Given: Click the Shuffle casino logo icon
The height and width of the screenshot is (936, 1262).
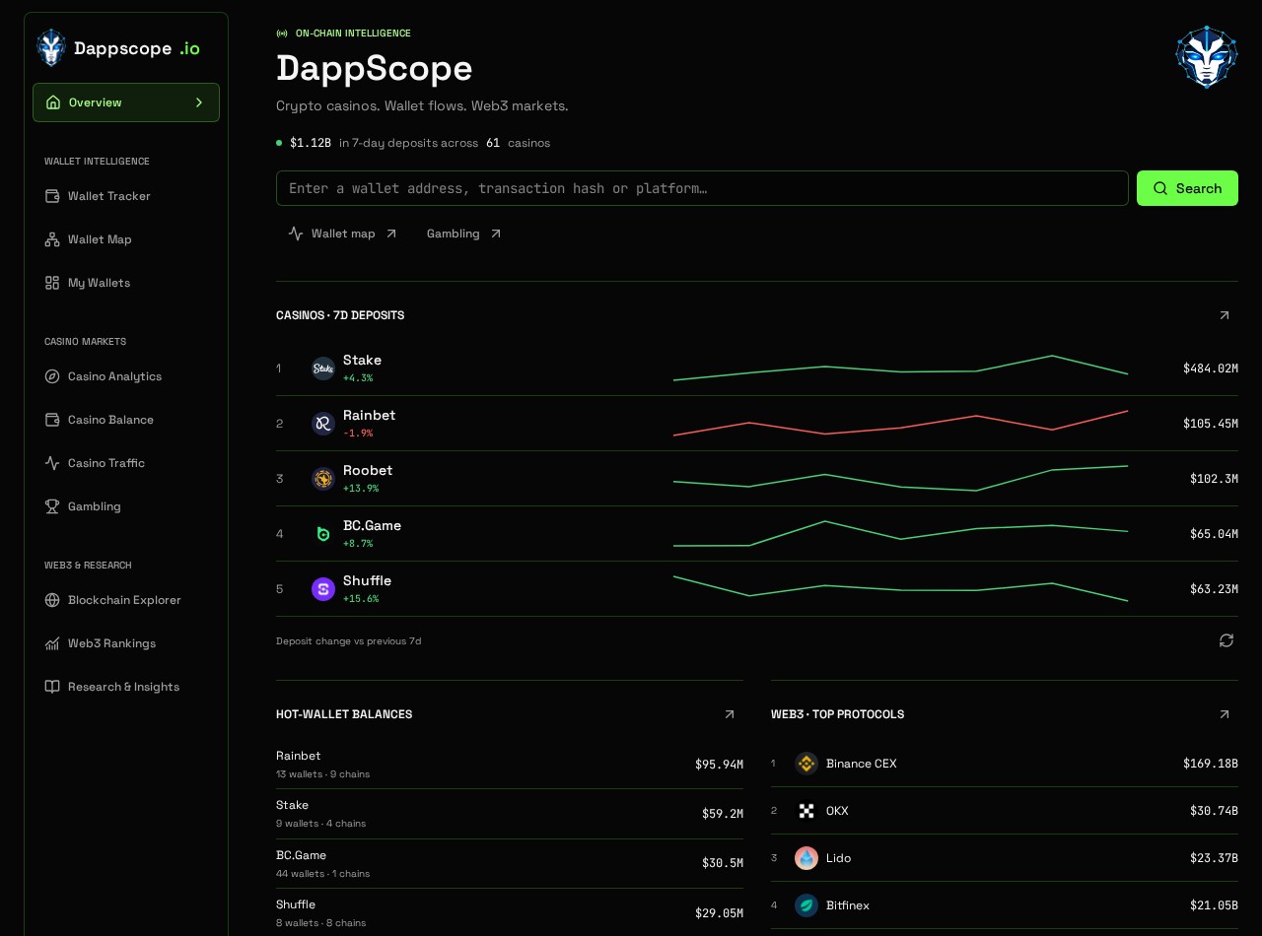Looking at the screenshot, I should [x=323, y=589].
